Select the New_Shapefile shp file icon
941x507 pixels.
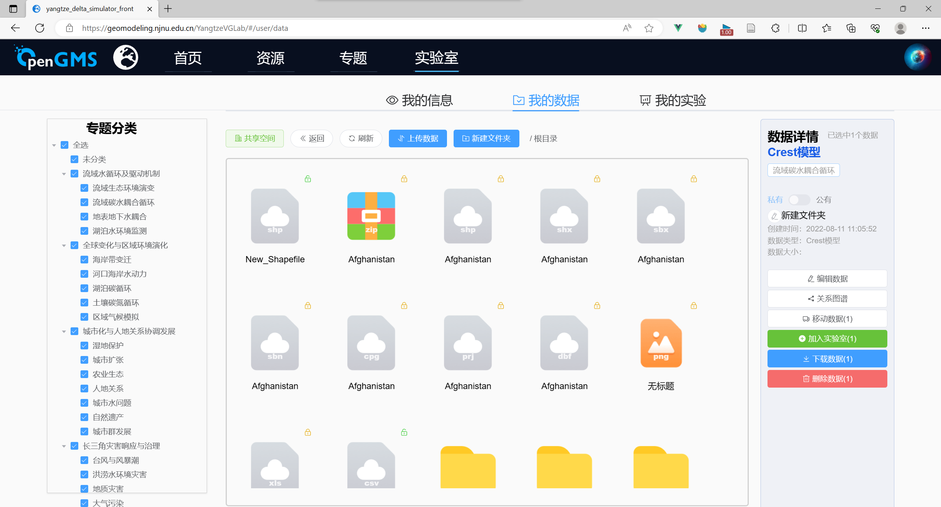(275, 216)
